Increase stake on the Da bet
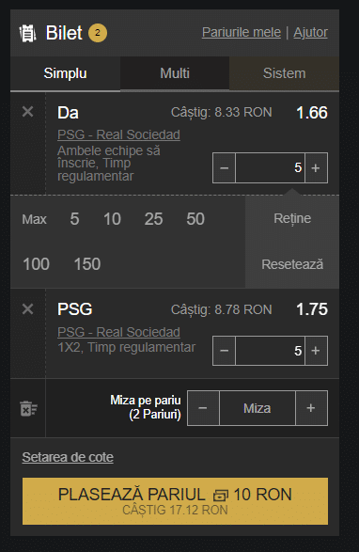 pos(316,168)
